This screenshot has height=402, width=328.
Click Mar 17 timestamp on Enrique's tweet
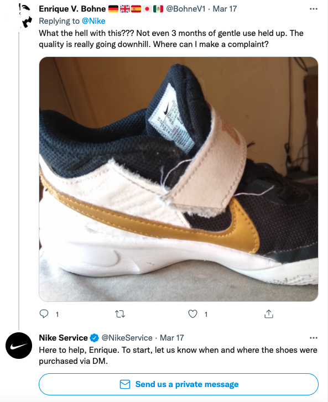(x=225, y=9)
